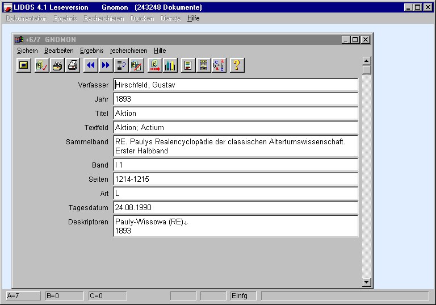This screenshot has height=305, width=436.
Task: Click the Sammelband field with RE. Paulys Realencyclopädie
Action: (236, 147)
